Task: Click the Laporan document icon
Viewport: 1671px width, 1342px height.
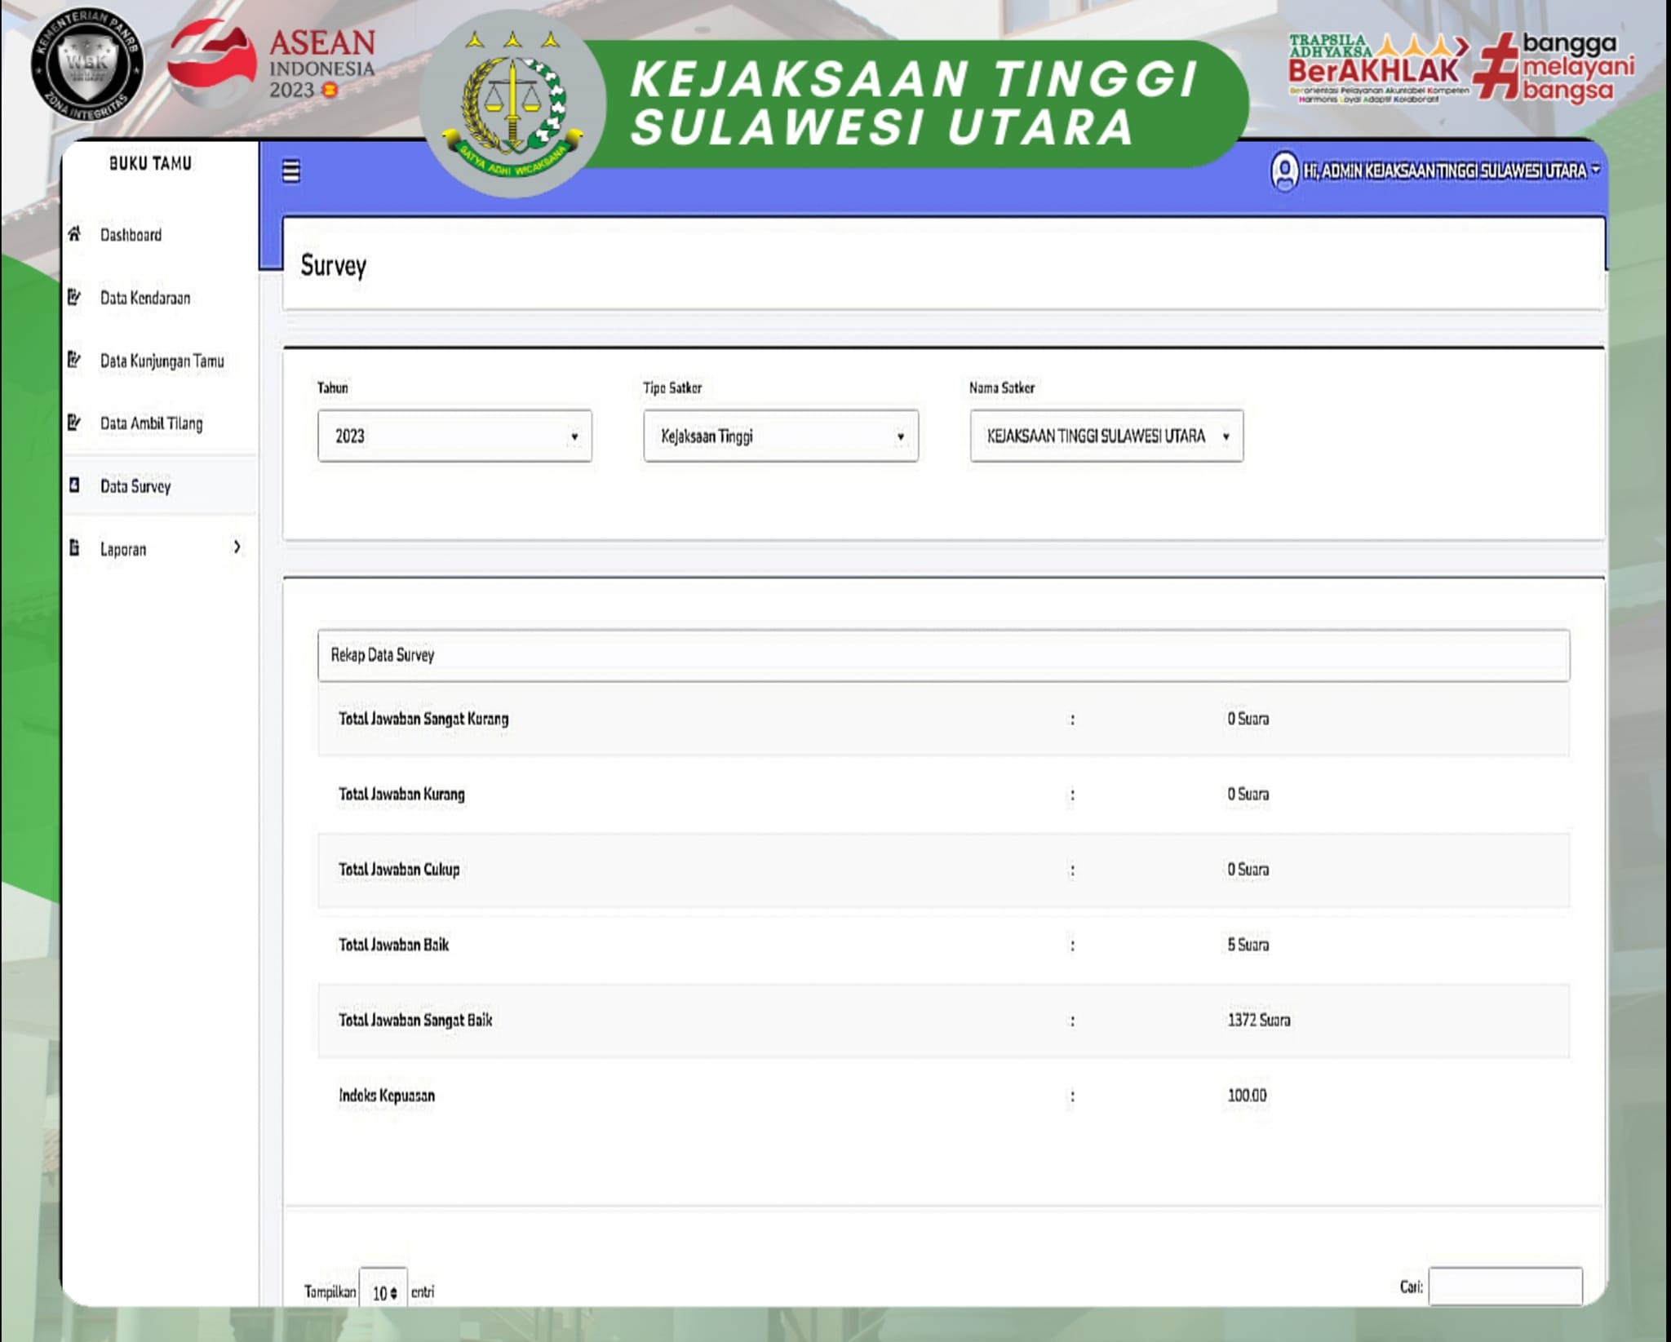Action: [x=74, y=548]
